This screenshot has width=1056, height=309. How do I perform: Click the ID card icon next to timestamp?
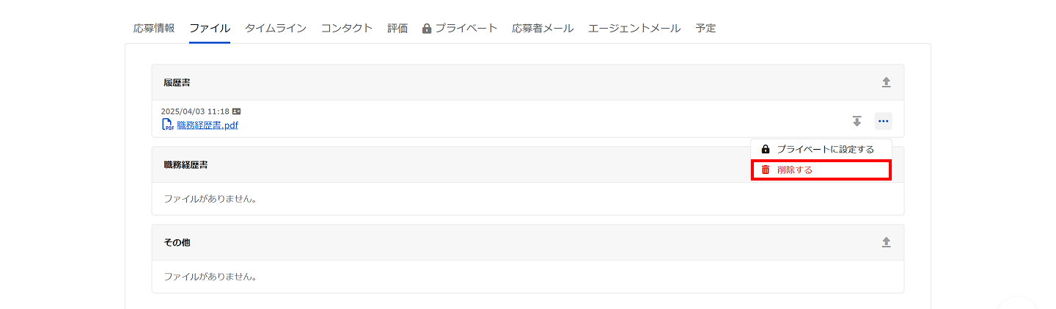point(236,112)
